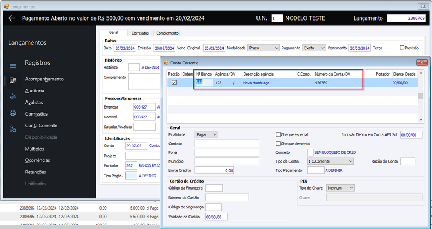Select the Acompanhamento document icon in sidebar
Screen dimensions: 432x229
click(12, 80)
